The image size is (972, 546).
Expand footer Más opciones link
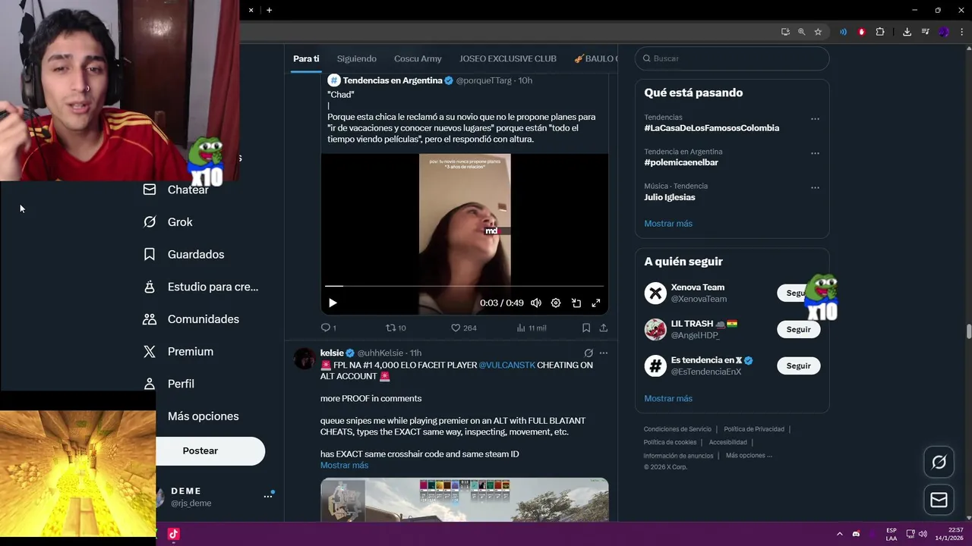tap(749, 455)
